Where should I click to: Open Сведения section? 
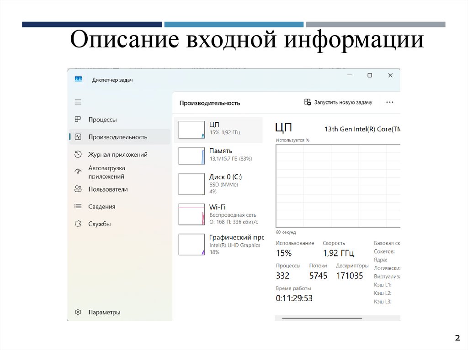[120, 207]
